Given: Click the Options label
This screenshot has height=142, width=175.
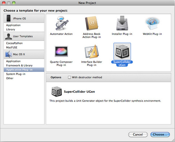Looking at the screenshot, I should (56, 77).
